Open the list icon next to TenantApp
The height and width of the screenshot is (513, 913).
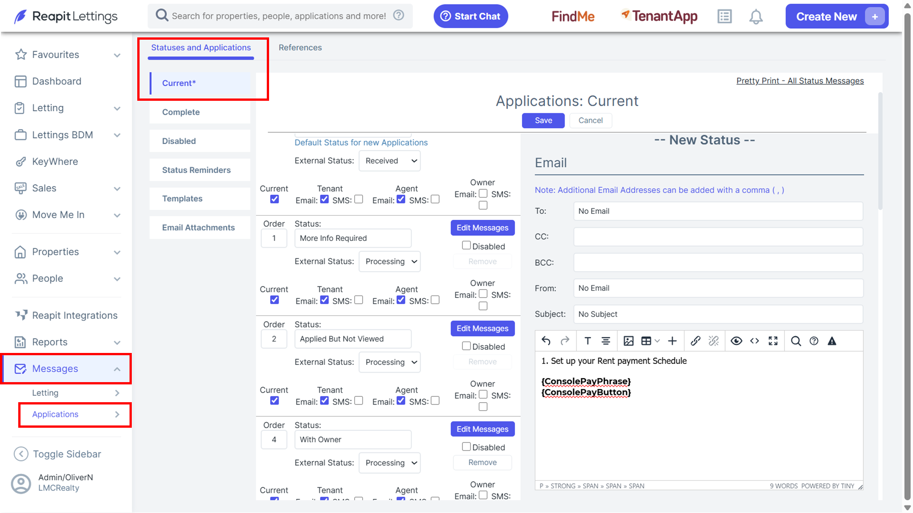[724, 16]
